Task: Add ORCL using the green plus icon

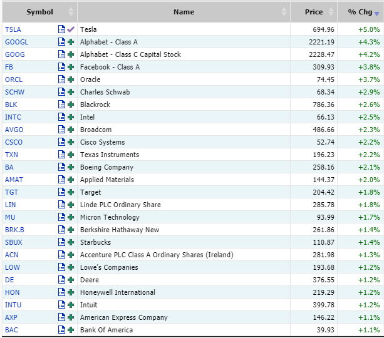Action: click(x=71, y=79)
